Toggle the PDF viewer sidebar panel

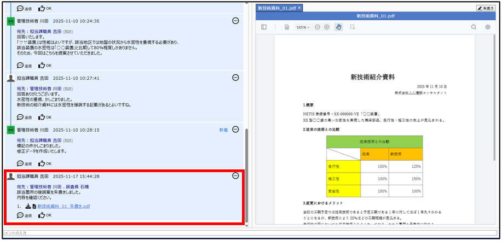tap(264, 27)
